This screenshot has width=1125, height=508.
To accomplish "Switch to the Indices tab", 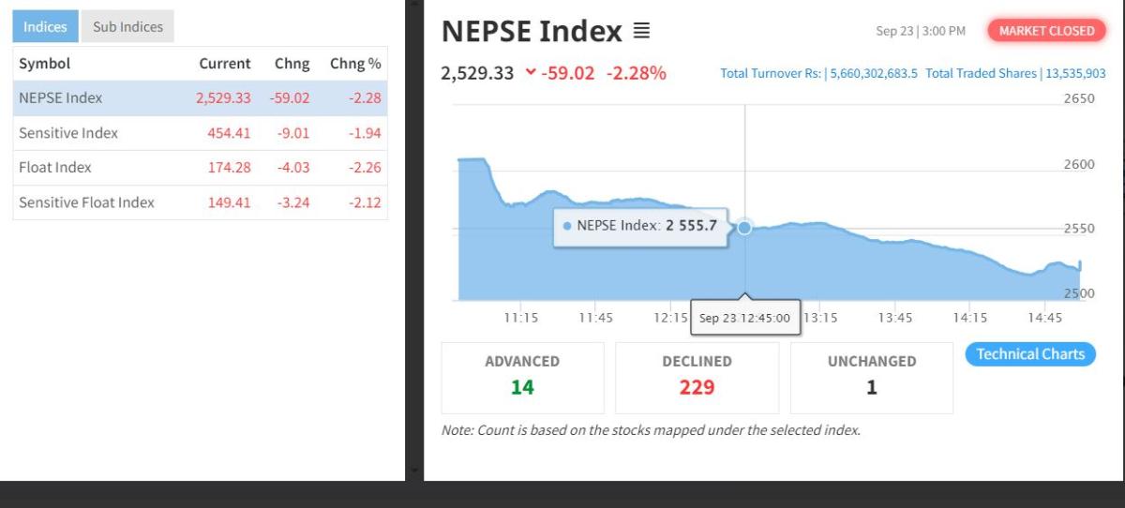I will [x=45, y=26].
